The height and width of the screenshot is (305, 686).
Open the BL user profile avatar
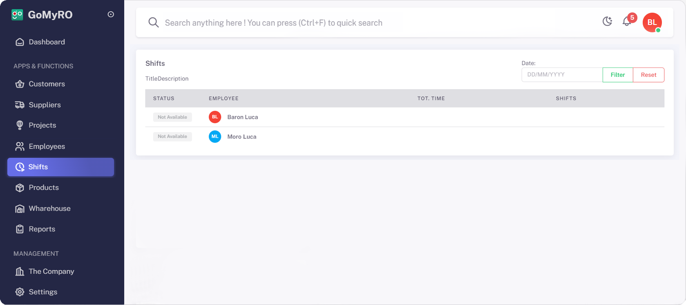pyautogui.click(x=652, y=22)
